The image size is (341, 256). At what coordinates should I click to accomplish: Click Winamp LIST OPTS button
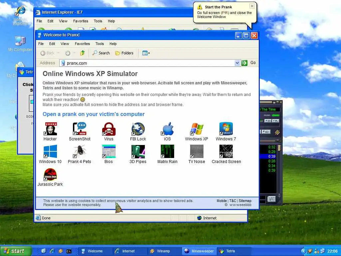coord(272,199)
